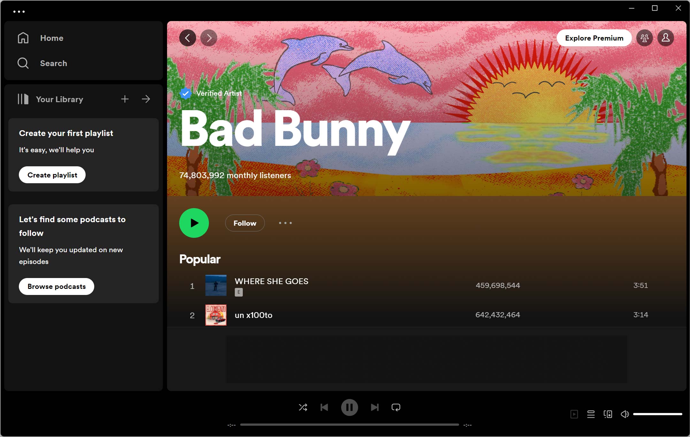Screen dimensions: 690x437
Task: Click the un x100to album cover
Action: [216, 315]
